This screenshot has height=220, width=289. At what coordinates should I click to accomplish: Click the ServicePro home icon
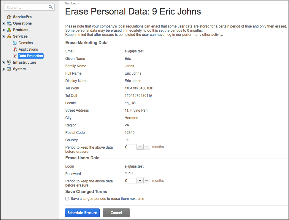pos(9,17)
